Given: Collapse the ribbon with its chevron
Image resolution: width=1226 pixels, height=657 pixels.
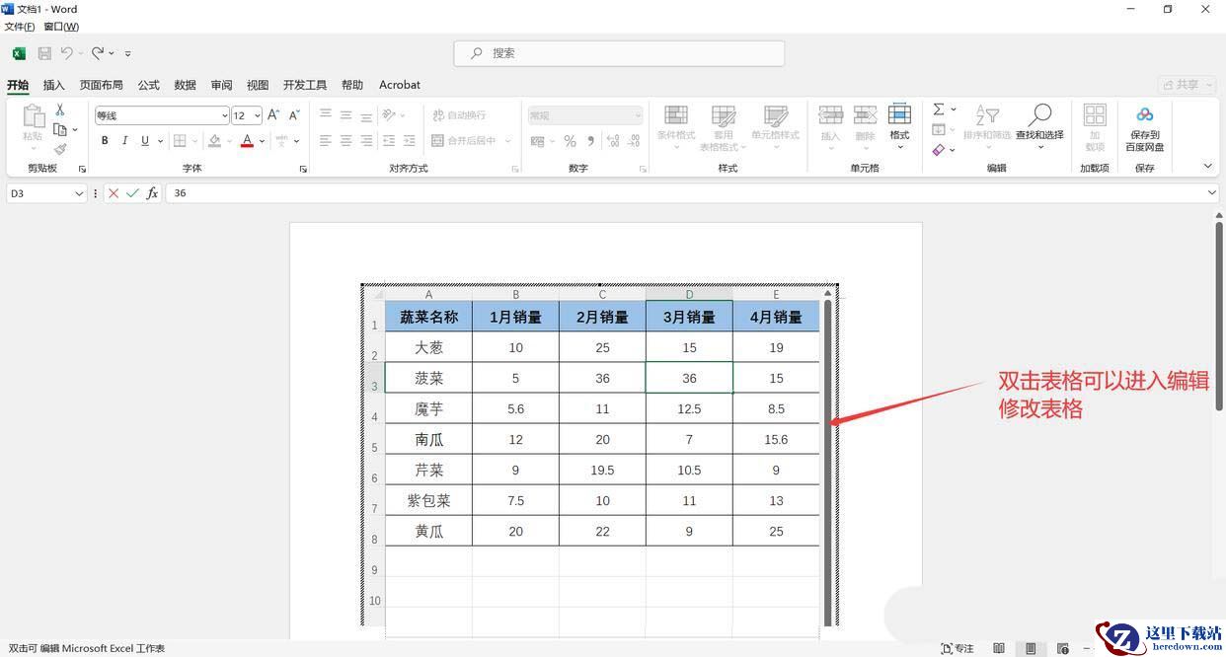Looking at the screenshot, I should coord(1208,166).
